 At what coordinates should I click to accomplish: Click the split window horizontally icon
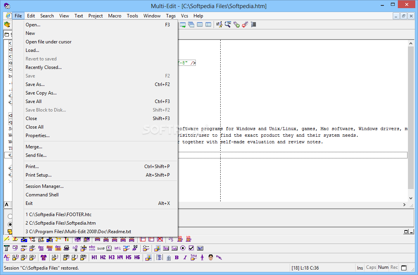click(200, 25)
